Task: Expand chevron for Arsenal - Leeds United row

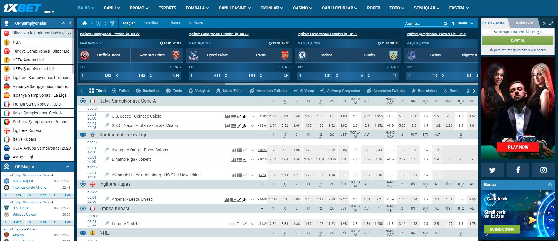Action: tap(252, 200)
